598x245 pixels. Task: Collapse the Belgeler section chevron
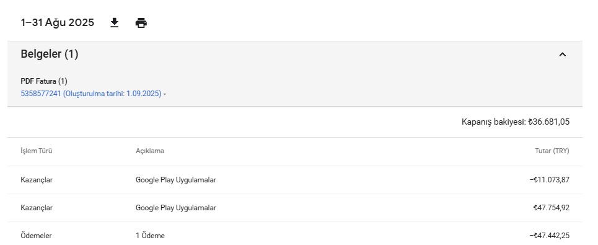(562, 55)
